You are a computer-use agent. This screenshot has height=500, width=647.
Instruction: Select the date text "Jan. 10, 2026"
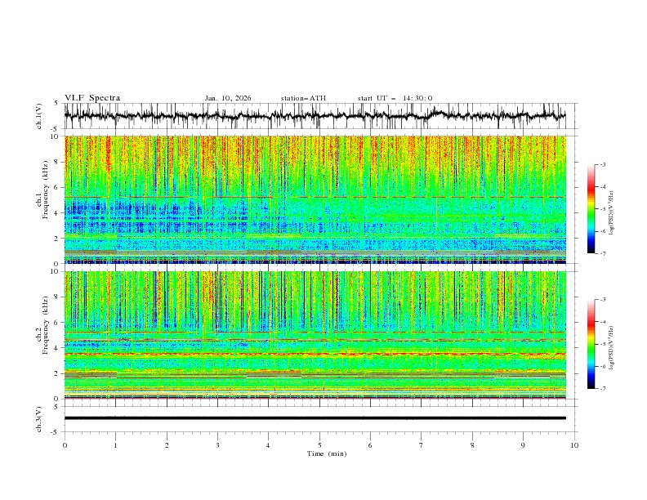tap(228, 98)
